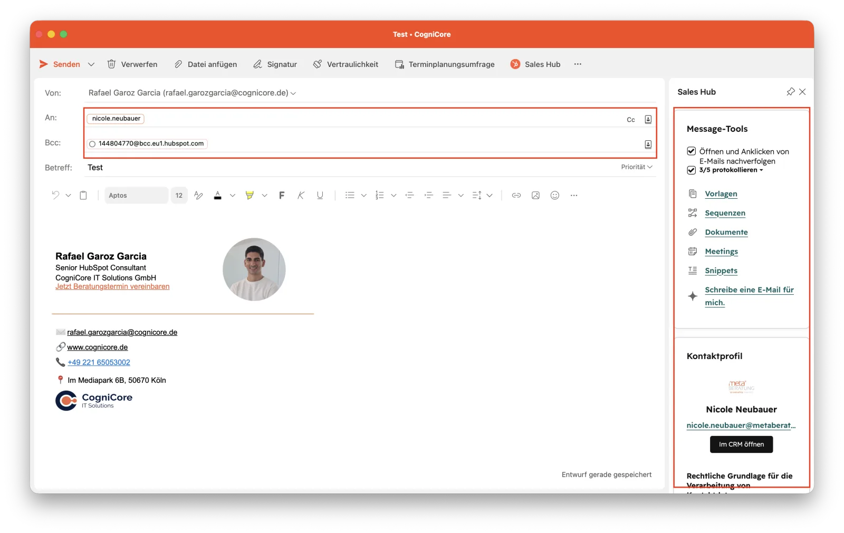Screen dimensions: 844x533
Task: Open address book icon in An row
Action: pos(648,120)
